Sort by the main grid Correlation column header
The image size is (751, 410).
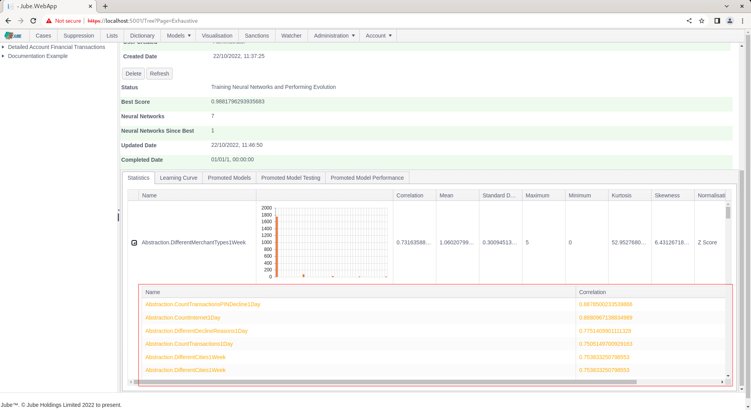414,195
